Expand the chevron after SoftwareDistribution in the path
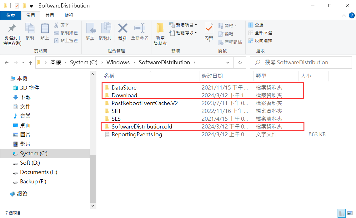Screen dimensions: 356x218 (195, 63)
